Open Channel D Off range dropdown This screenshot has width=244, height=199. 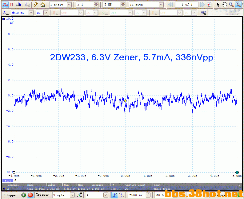pyautogui.click(x=180, y=13)
